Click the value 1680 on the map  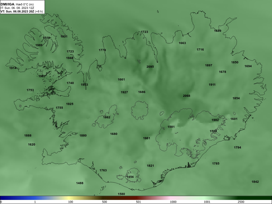[x=114, y=134]
